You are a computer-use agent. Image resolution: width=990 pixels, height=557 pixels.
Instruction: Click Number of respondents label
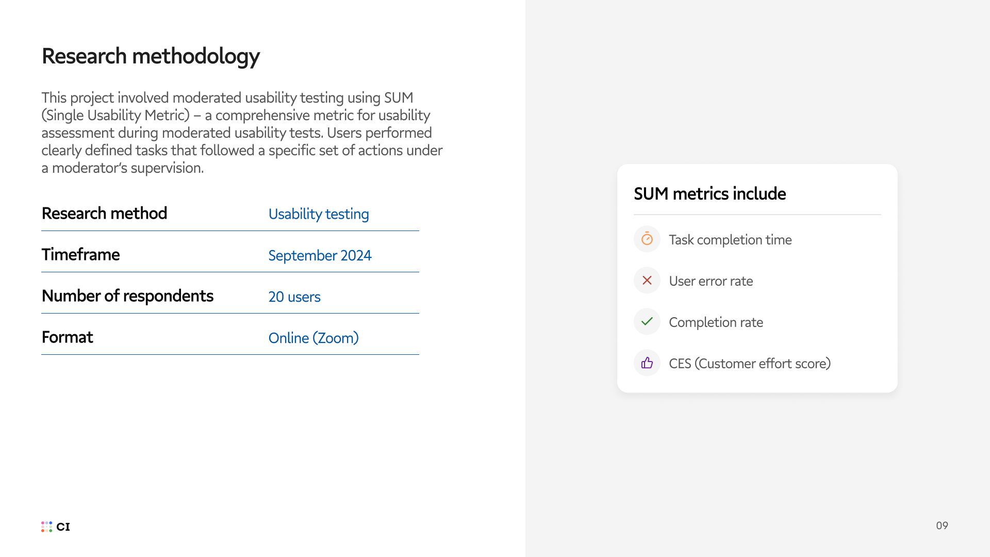tap(127, 296)
